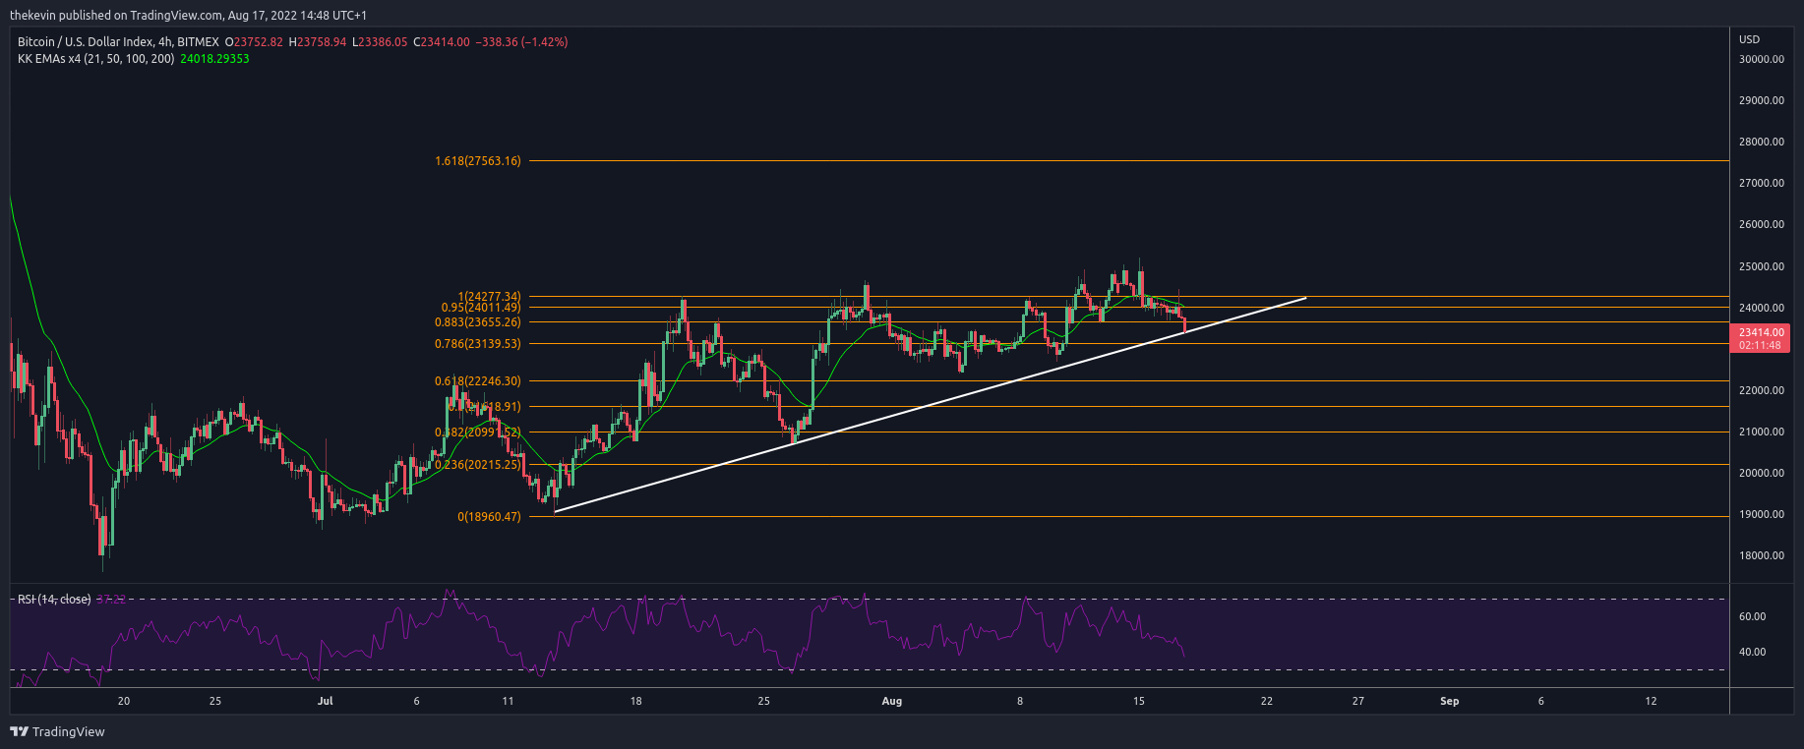Select the 0.618(22246.30) Fibonacci label
Image resolution: width=1804 pixels, height=749 pixels.
478,381
